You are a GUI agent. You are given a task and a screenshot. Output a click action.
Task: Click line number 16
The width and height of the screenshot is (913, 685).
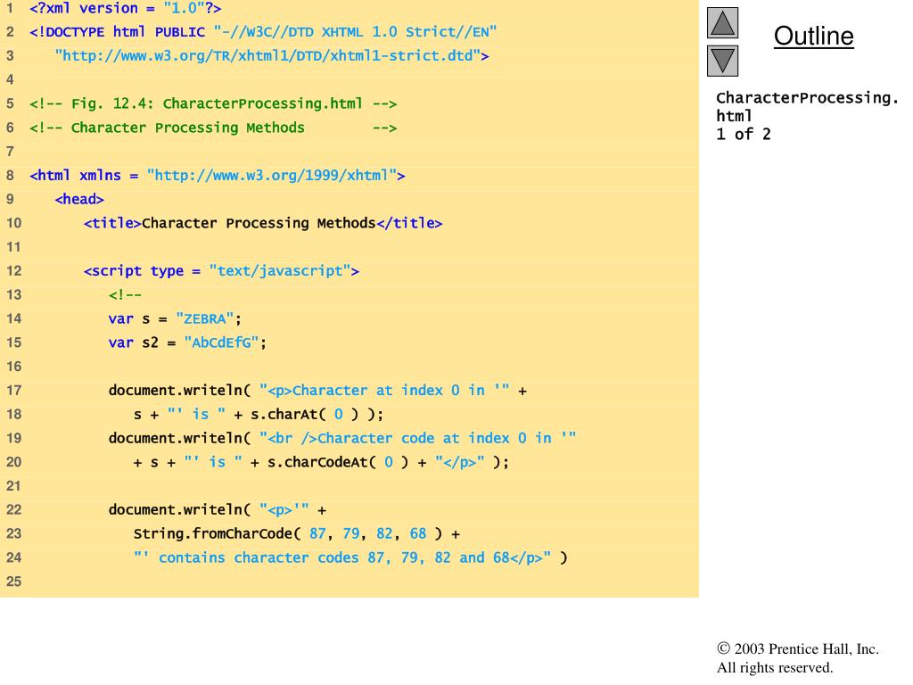coord(13,367)
